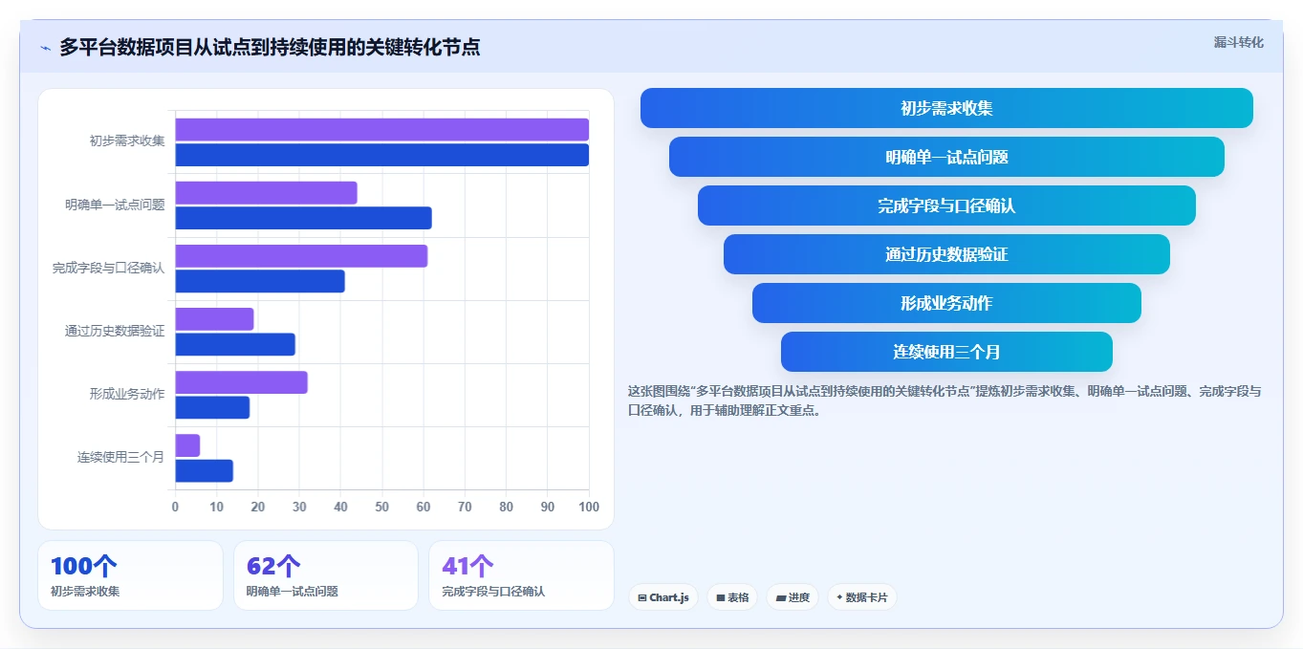Click the y-axis label 明确单一试点问题
The width and height of the screenshot is (1303, 649).
pos(115,205)
